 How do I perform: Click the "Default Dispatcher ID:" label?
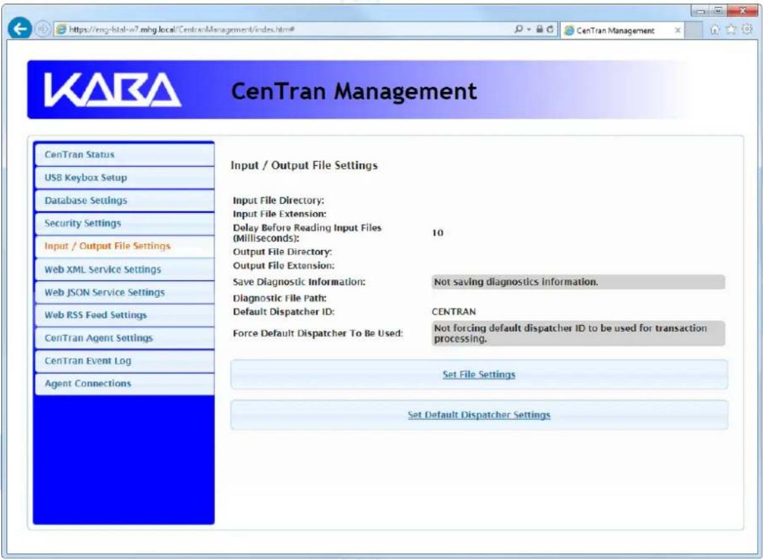point(283,311)
